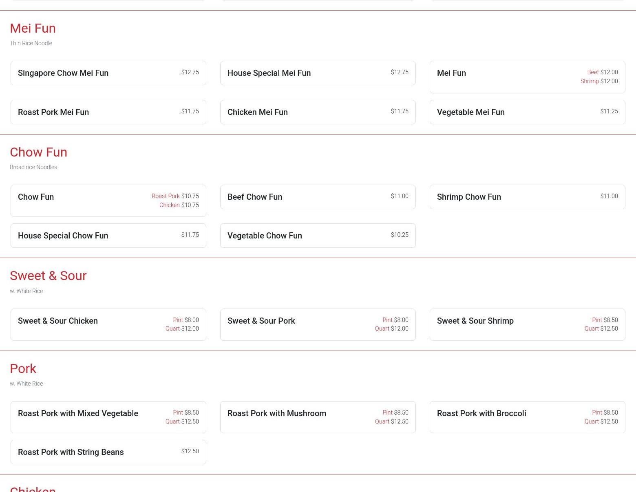This screenshot has width=636, height=492.
Task: Open Roast Pork with Mushroom
Action: coord(318,417)
